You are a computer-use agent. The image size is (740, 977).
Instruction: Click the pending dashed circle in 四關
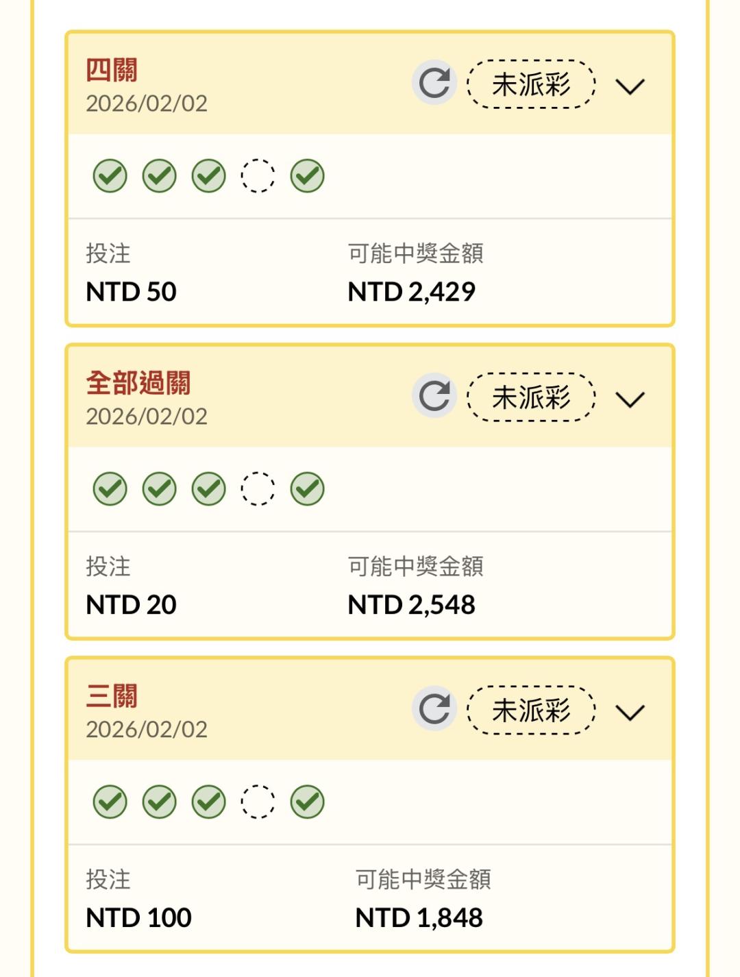pyautogui.click(x=258, y=176)
